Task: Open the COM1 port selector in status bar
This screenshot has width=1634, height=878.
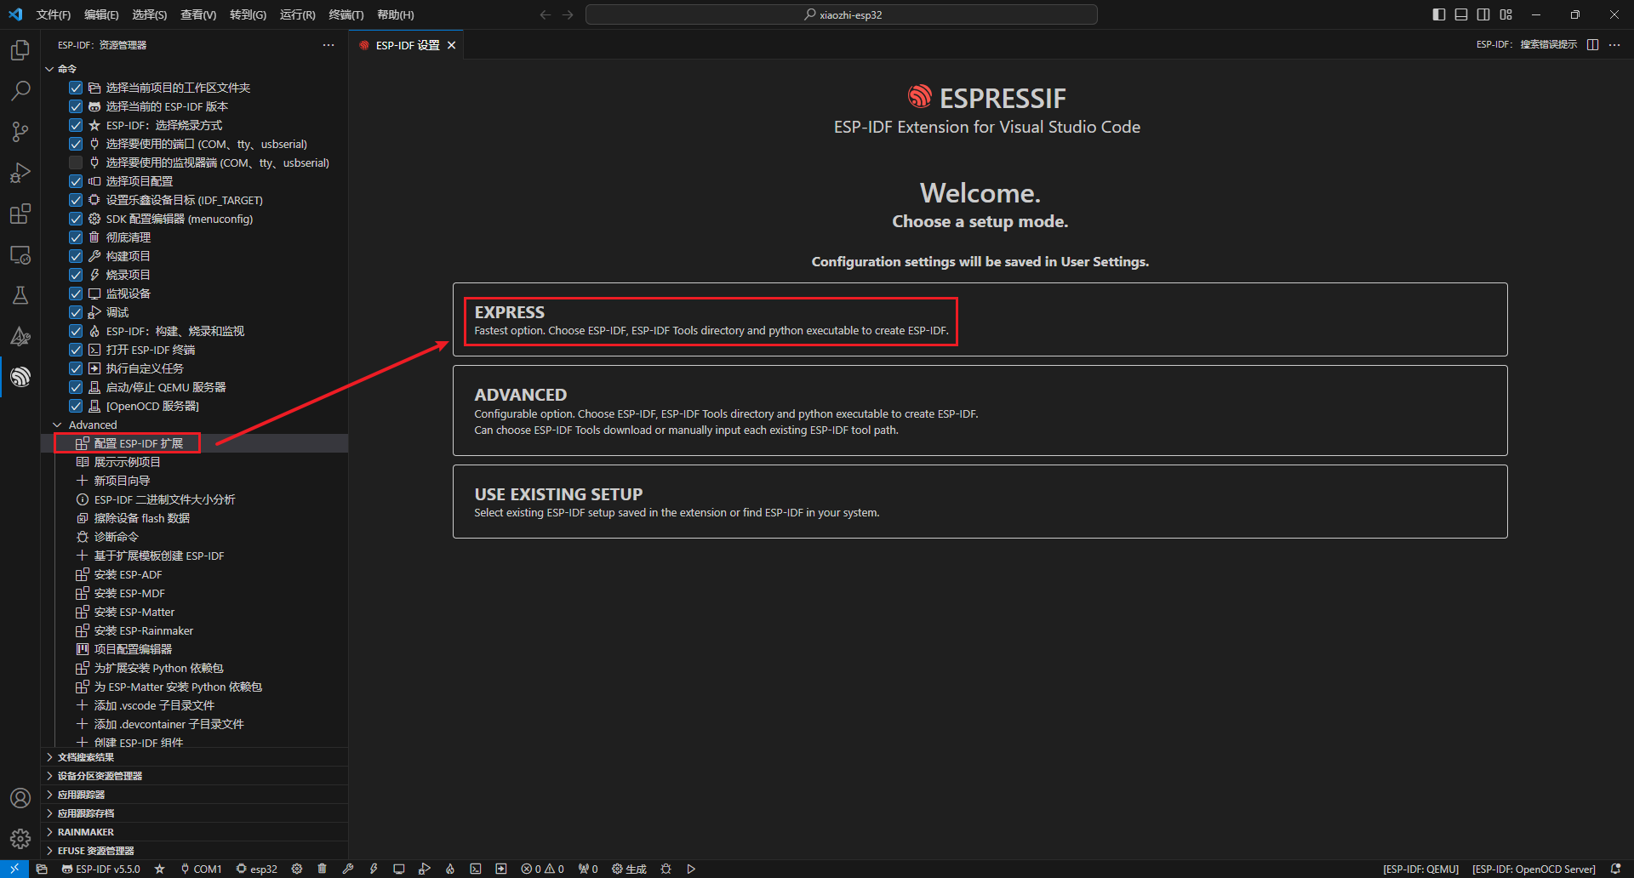Action: (201, 869)
